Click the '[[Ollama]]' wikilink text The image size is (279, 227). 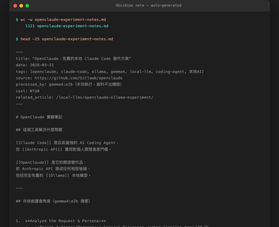tap(58, 175)
